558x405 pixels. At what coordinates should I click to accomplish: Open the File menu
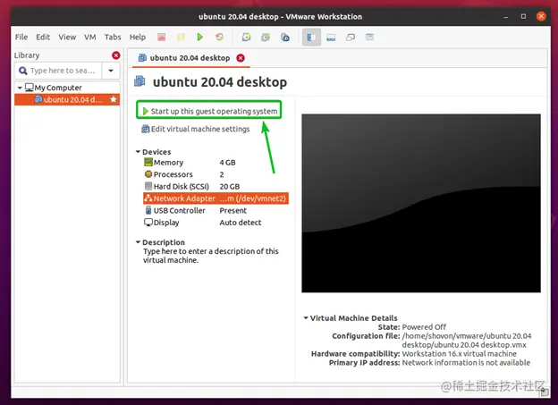pos(21,37)
